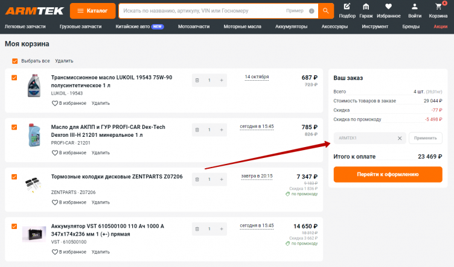Image resolution: width=454 pixels, height=267 pixels.
Task: Open Избранное heart icon in header
Action: pyautogui.click(x=389, y=11)
